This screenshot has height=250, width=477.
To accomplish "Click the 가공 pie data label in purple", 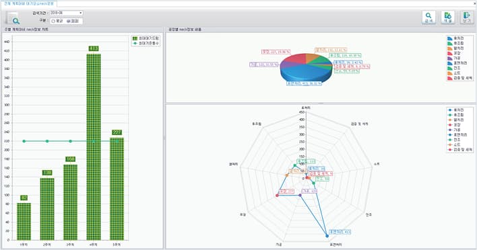I will (263, 65).
